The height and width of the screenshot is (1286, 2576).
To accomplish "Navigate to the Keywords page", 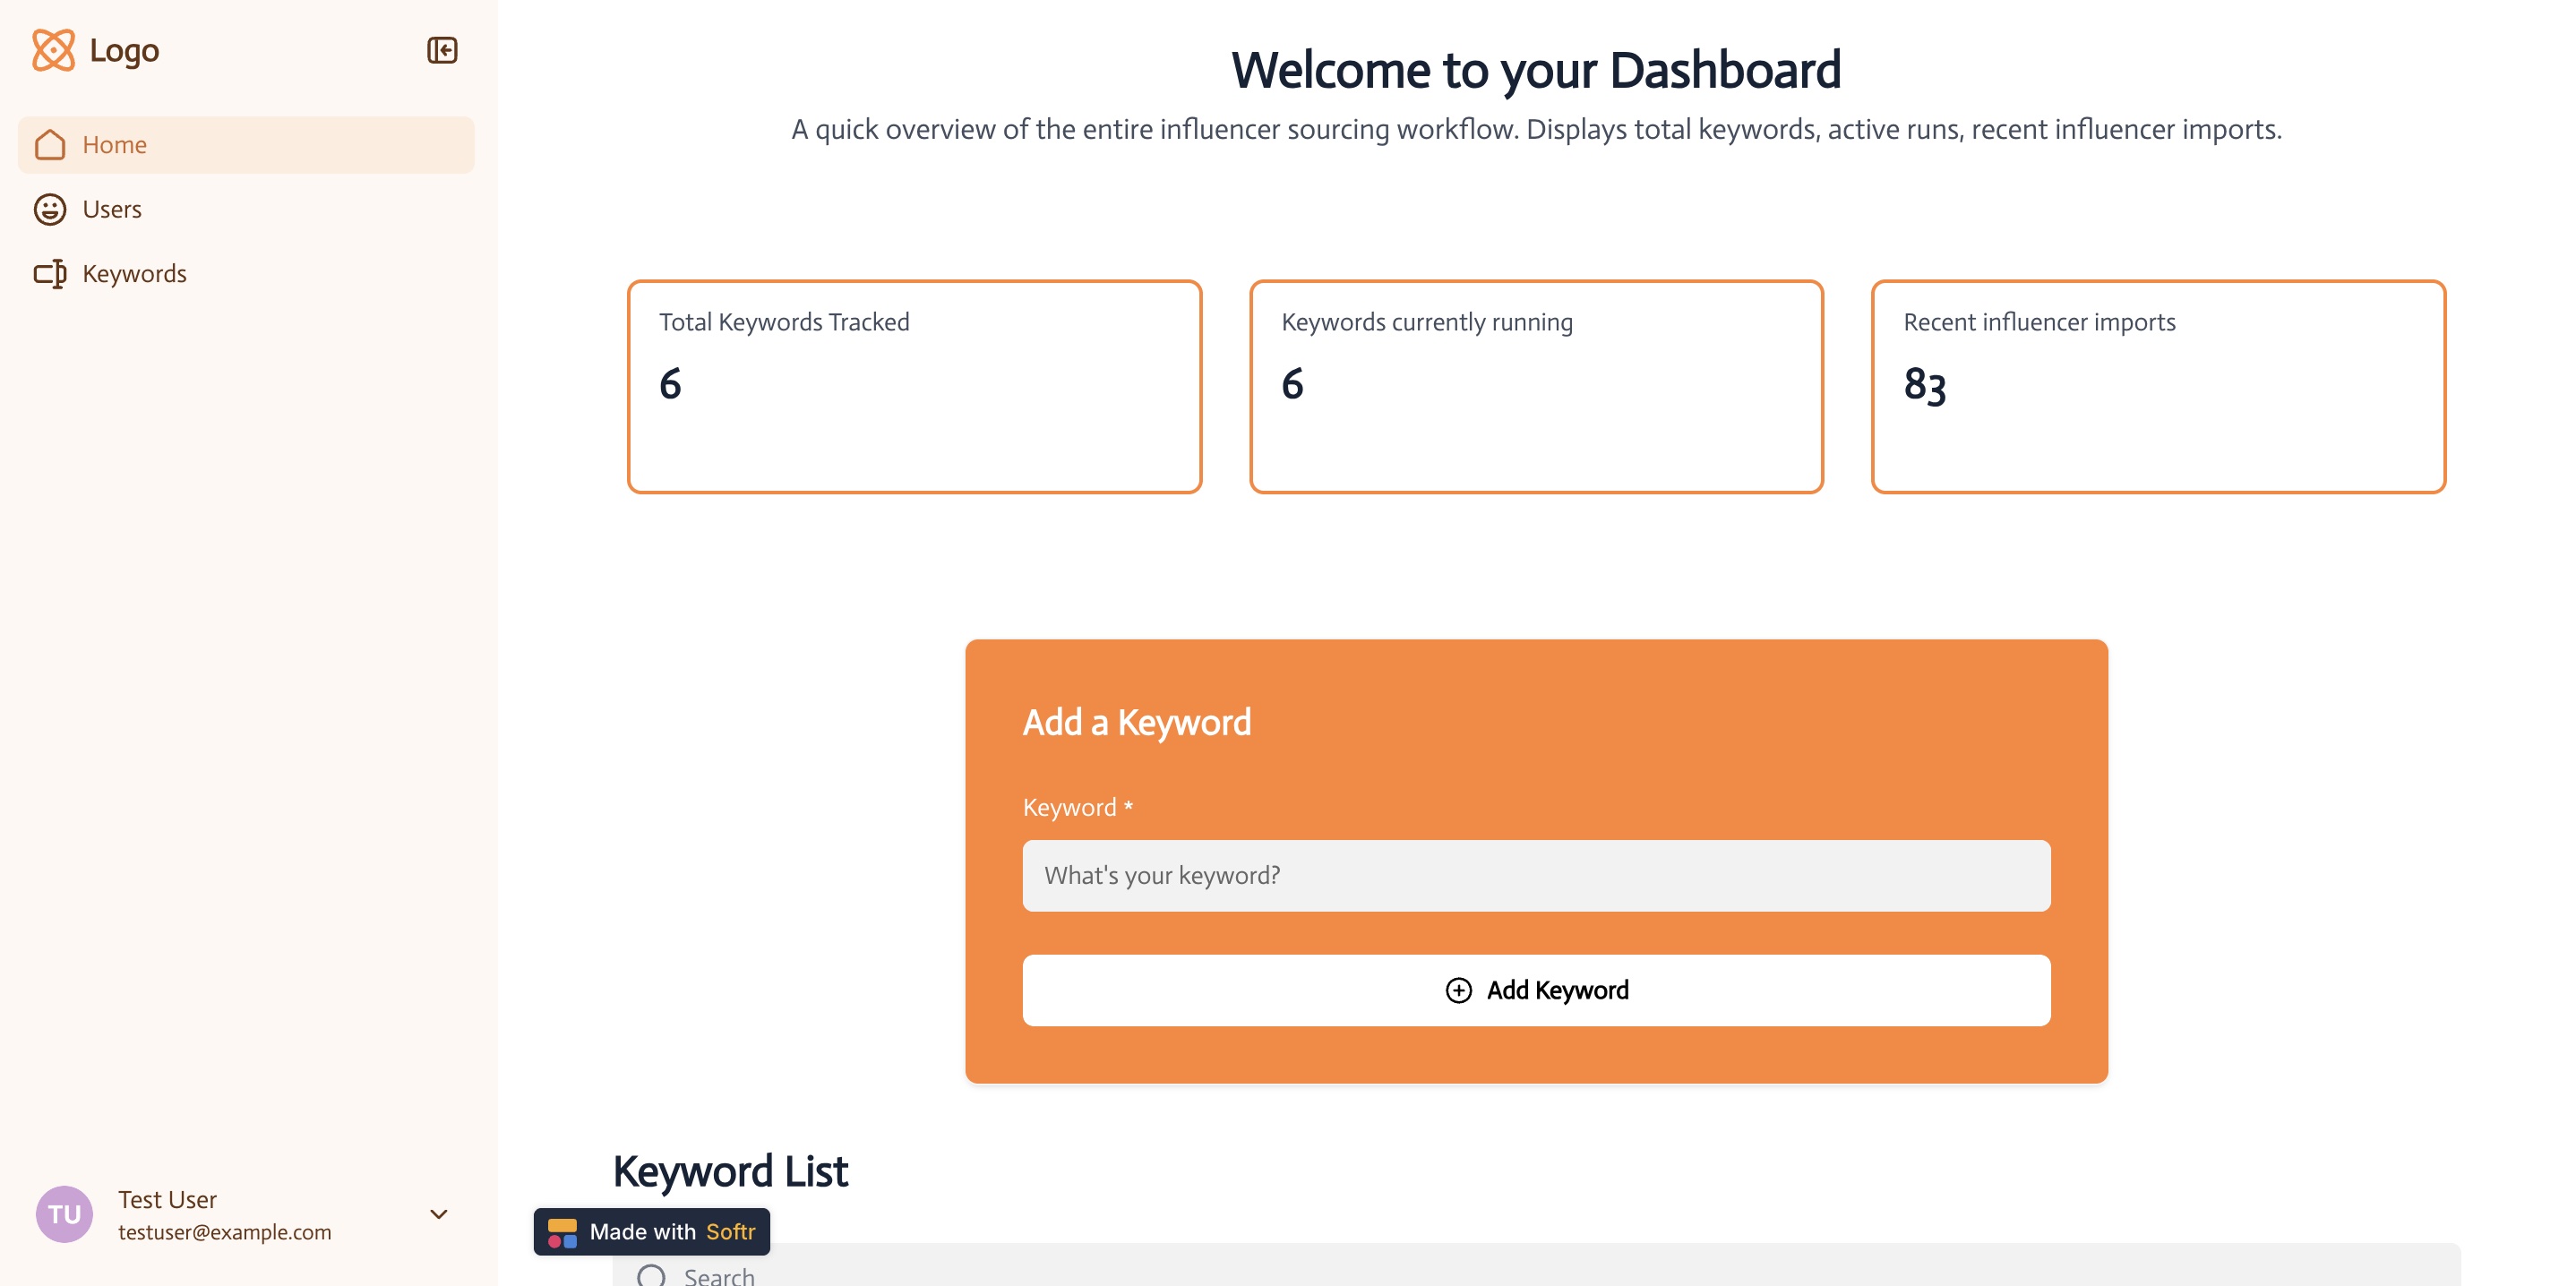I will tap(134, 274).
